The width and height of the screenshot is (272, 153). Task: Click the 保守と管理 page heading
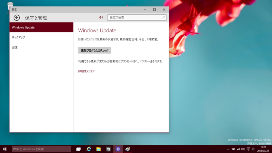pos(36,18)
